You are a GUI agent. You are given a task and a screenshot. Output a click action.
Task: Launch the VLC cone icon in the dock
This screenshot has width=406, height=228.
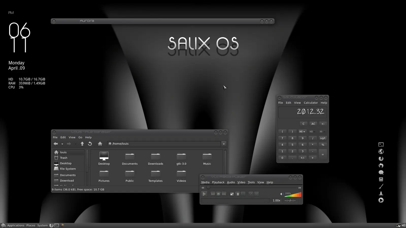pos(381,193)
